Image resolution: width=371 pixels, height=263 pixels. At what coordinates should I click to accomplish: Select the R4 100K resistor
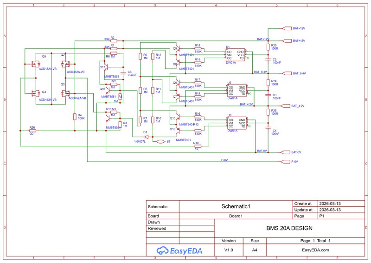tap(75, 117)
